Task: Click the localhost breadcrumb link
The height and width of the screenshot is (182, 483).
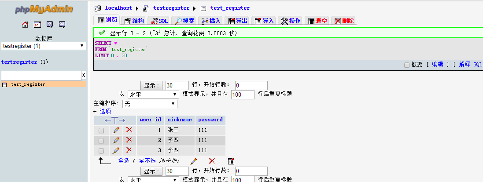Action: [118, 8]
